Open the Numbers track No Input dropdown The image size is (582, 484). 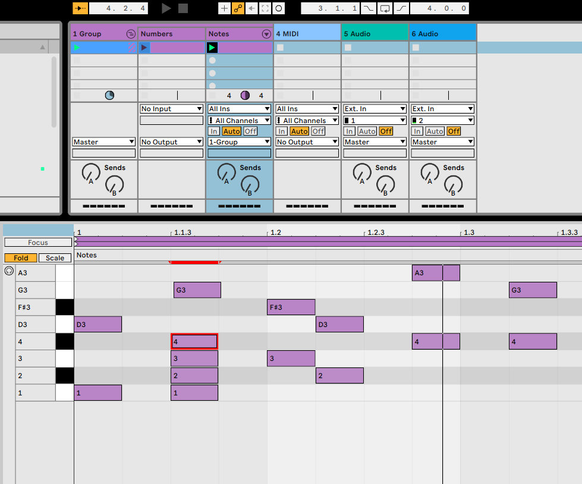click(x=171, y=109)
